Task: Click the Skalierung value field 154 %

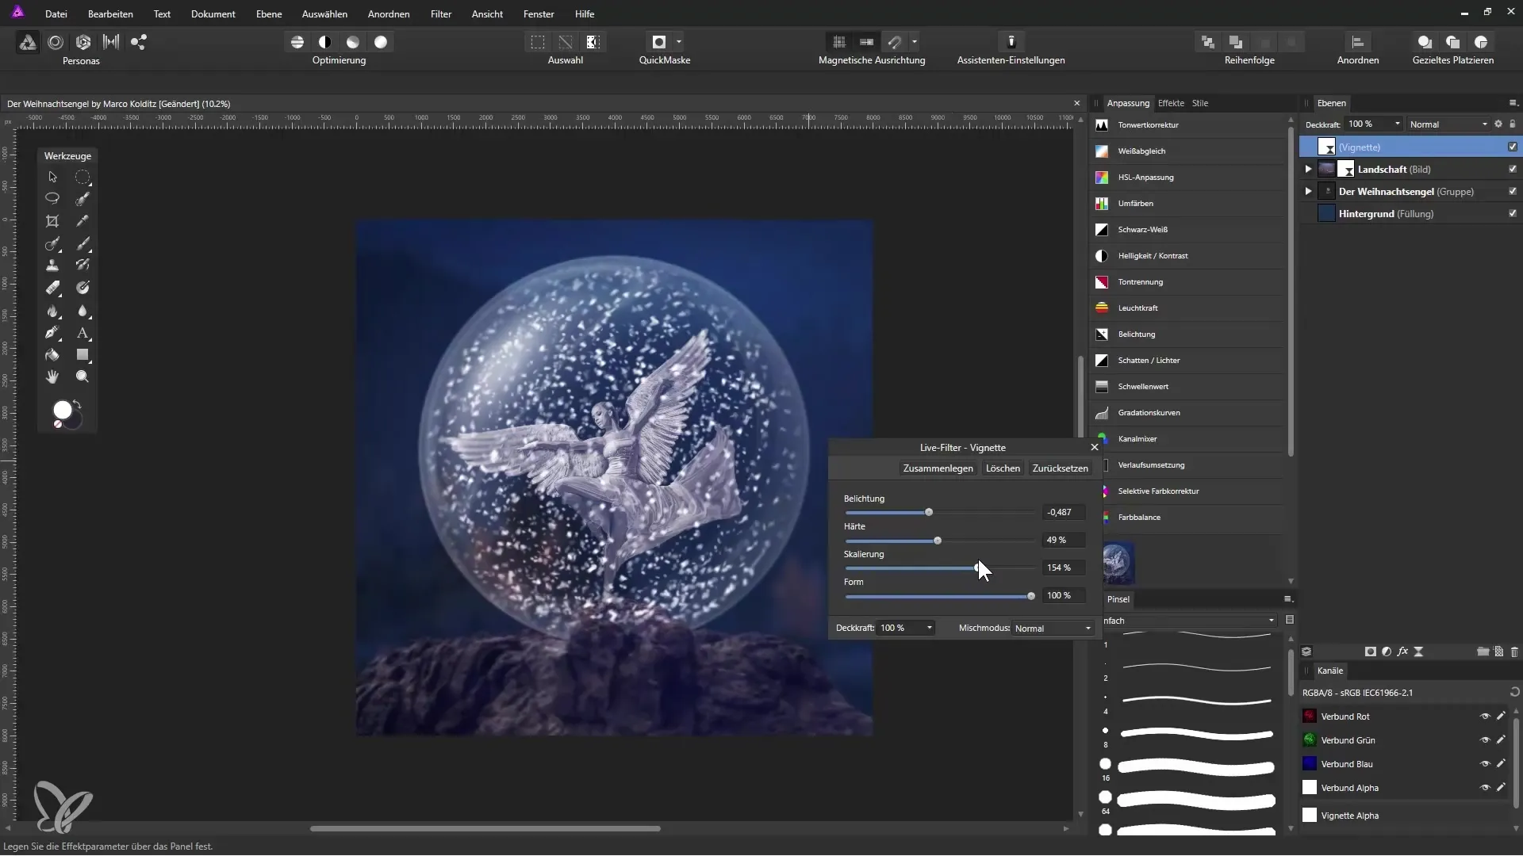Action: [x=1064, y=567]
